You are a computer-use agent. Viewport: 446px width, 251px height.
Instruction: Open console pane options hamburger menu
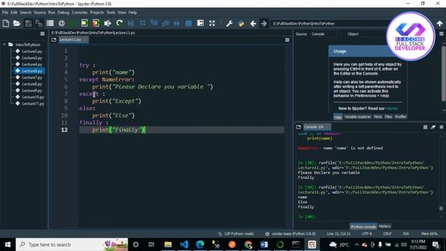[441, 127]
